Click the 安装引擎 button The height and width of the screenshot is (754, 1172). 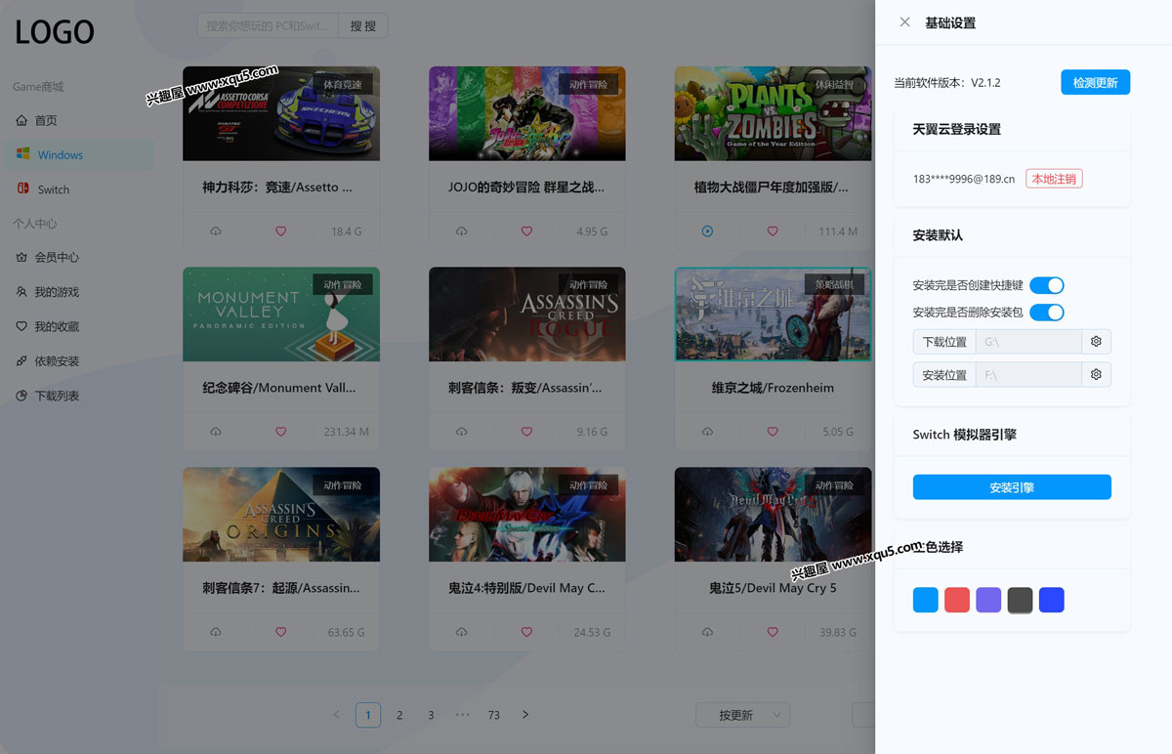[x=1012, y=487]
